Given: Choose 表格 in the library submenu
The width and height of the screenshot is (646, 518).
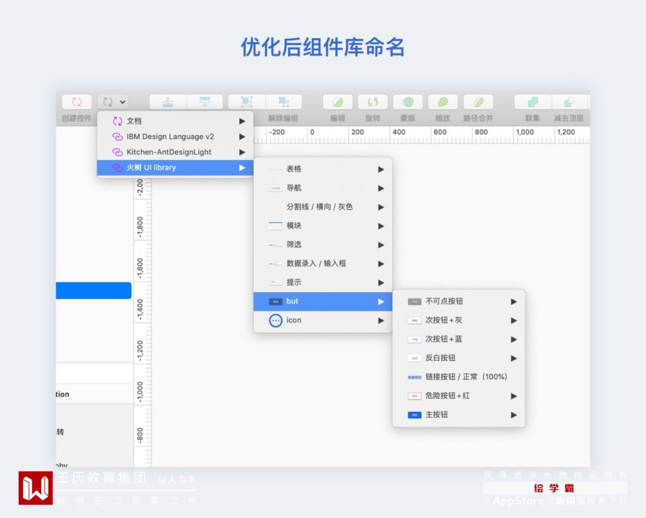Looking at the screenshot, I should 323,169.
